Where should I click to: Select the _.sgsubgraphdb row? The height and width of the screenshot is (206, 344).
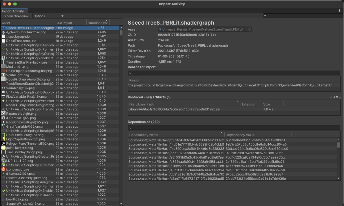coord(60,37)
